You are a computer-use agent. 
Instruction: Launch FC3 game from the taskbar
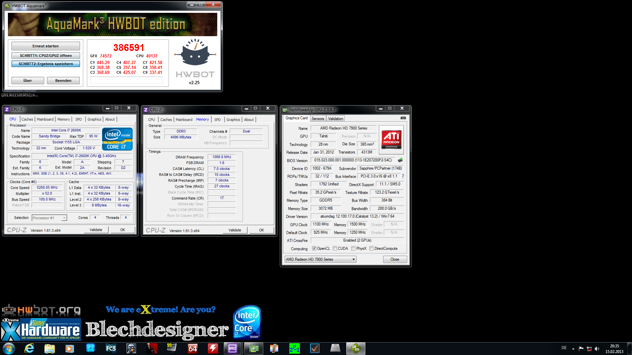point(111,348)
